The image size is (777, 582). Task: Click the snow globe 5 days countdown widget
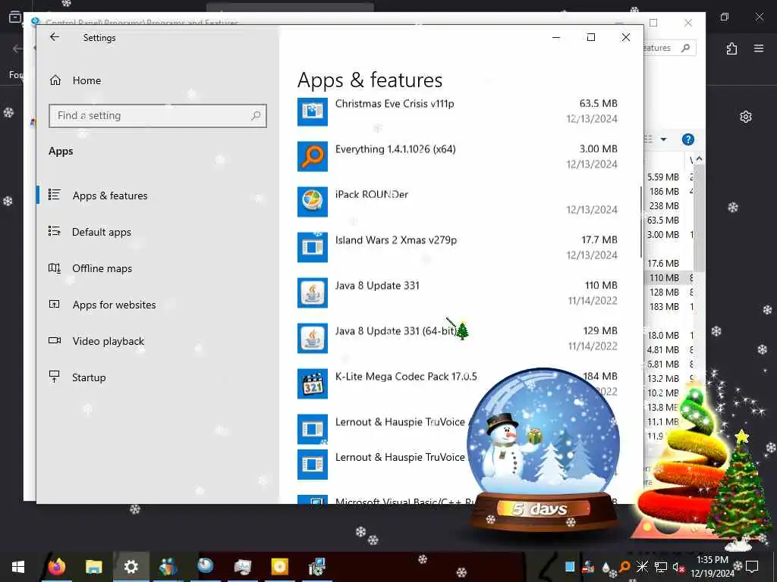pos(543,449)
